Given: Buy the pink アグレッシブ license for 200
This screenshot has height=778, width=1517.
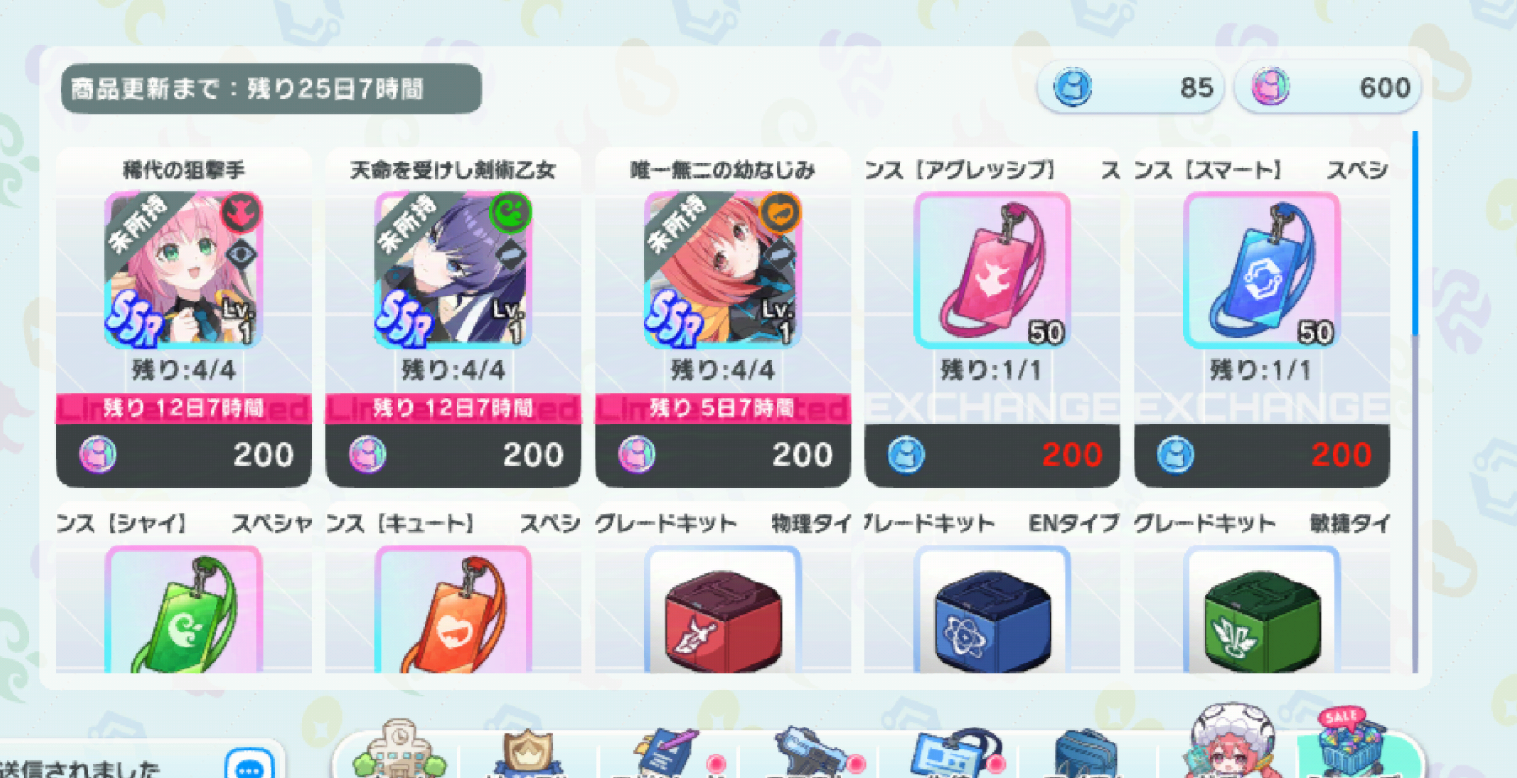Looking at the screenshot, I should (992, 318).
